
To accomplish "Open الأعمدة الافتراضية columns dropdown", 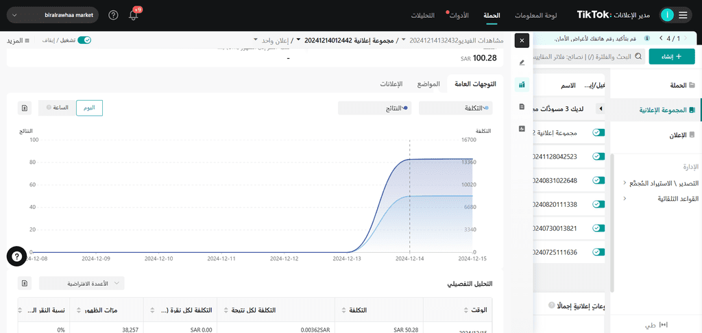I will click(x=82, y=283).
